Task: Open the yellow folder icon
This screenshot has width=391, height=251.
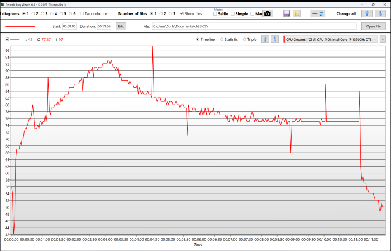Action: 296,14
